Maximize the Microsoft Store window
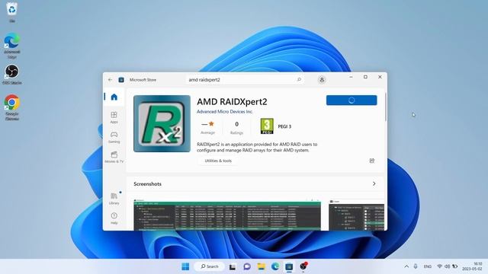 (x=365, y=77)
